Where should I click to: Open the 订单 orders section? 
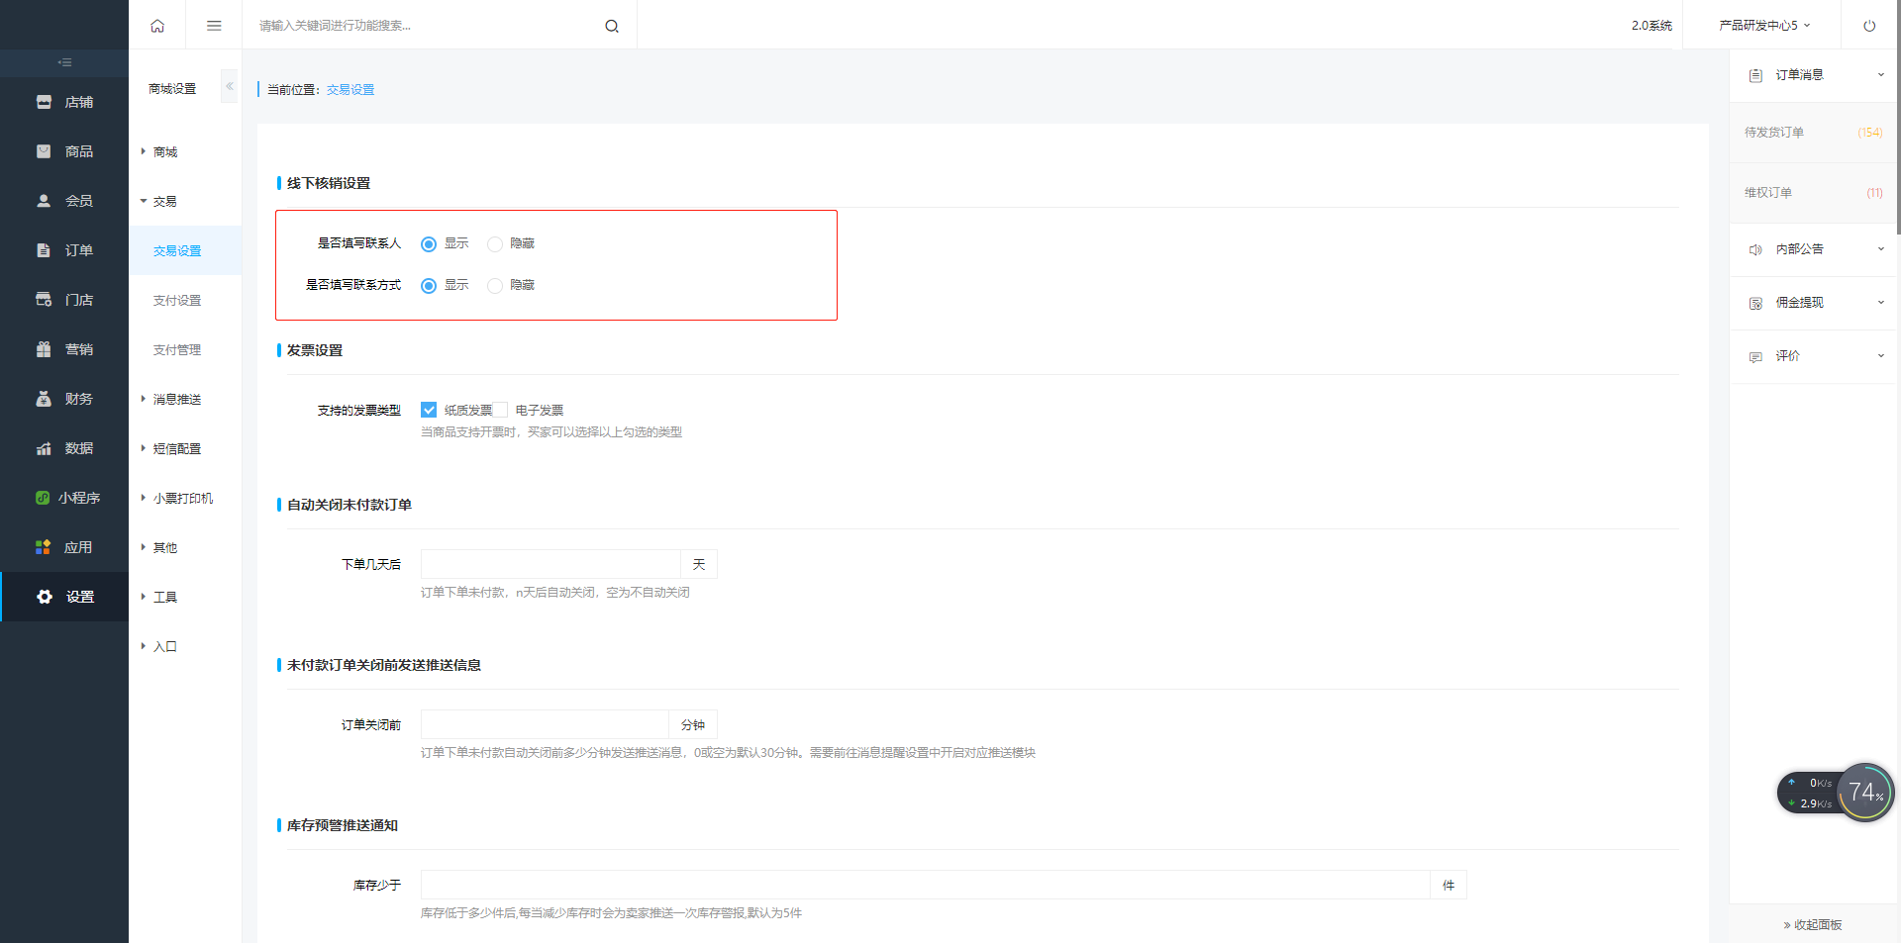(64, 250)
